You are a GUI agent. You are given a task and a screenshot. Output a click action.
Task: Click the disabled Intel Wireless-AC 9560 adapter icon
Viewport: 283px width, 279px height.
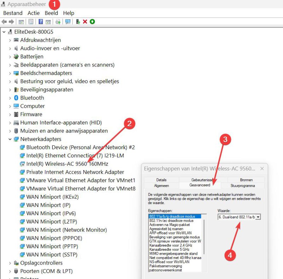point(22,164)
